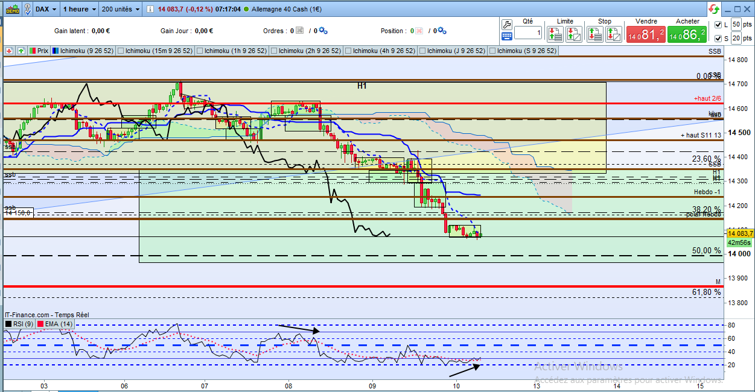Click second Stop order icon
Image resolution: width=755 pixels, height=392 pixels.
click(x=613, y=34)
